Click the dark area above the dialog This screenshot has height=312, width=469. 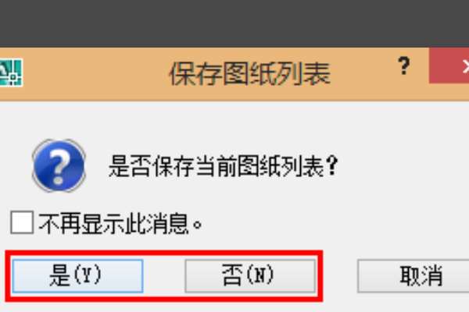coord(234,23)
